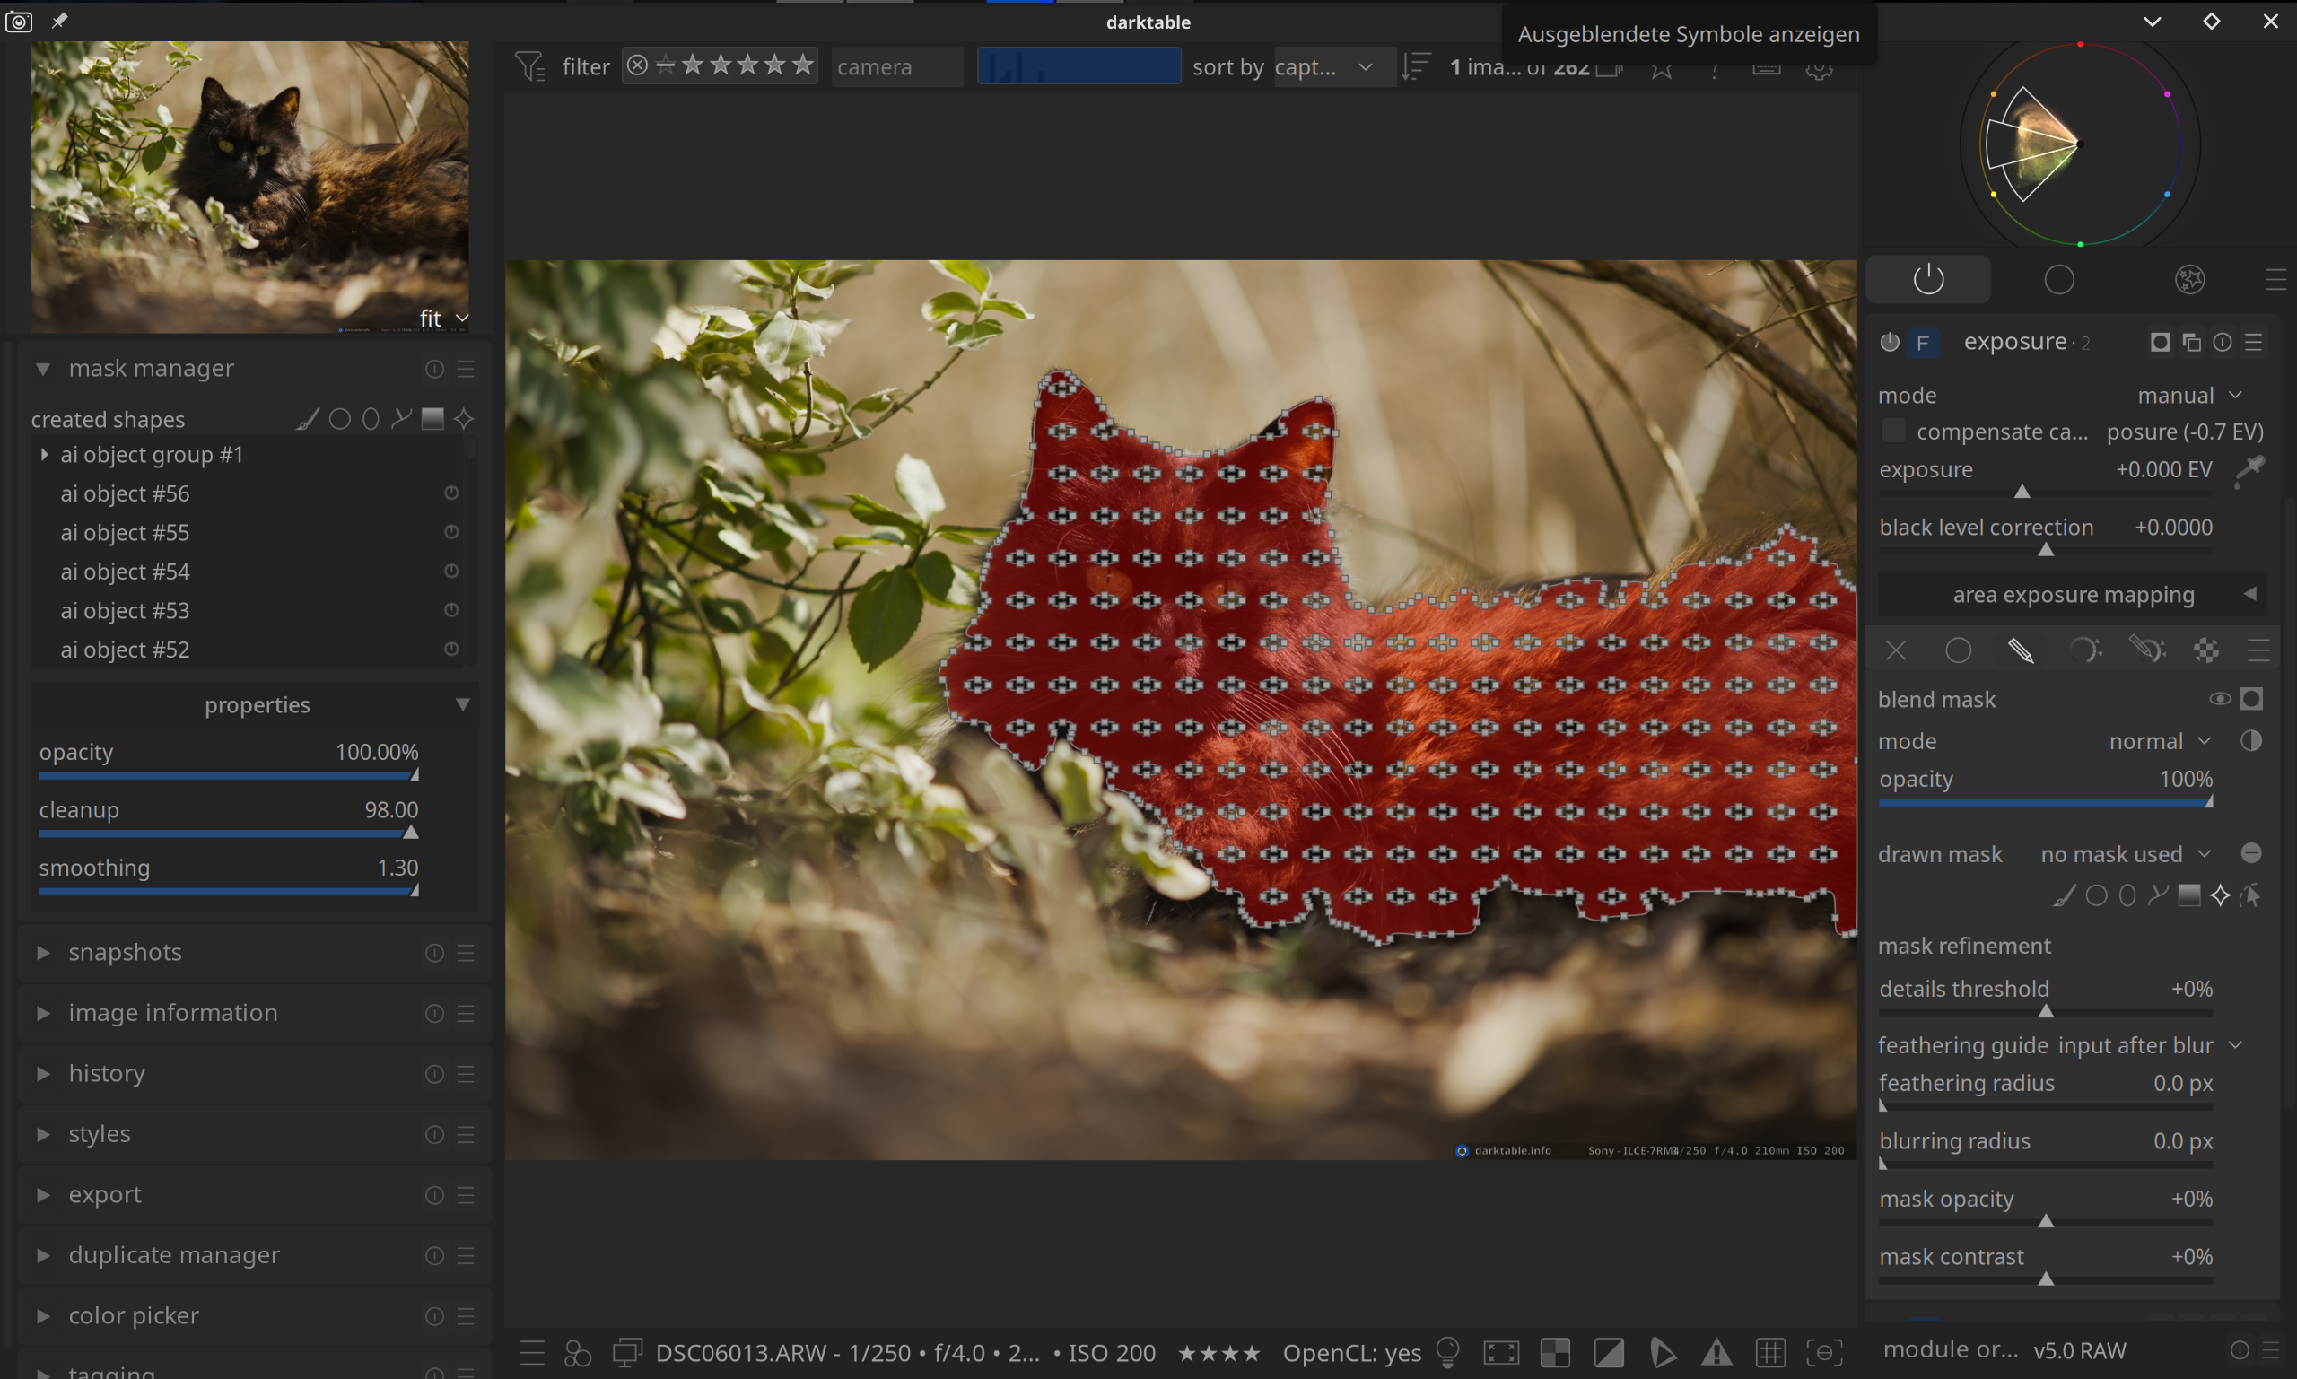Enable compensate camera exposure checkbox

click(1893, 432)
